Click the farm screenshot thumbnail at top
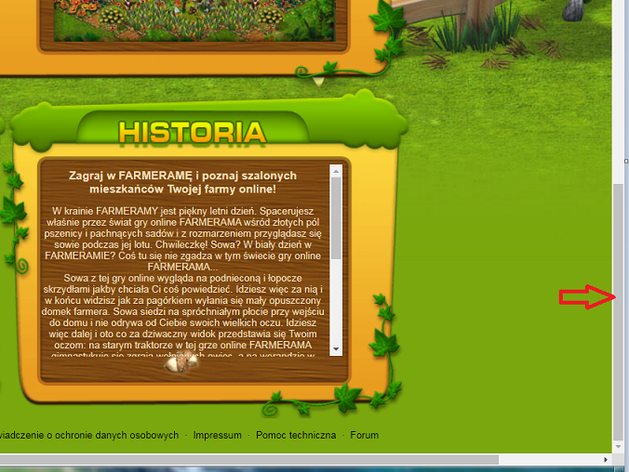 (x=194, y=20)
